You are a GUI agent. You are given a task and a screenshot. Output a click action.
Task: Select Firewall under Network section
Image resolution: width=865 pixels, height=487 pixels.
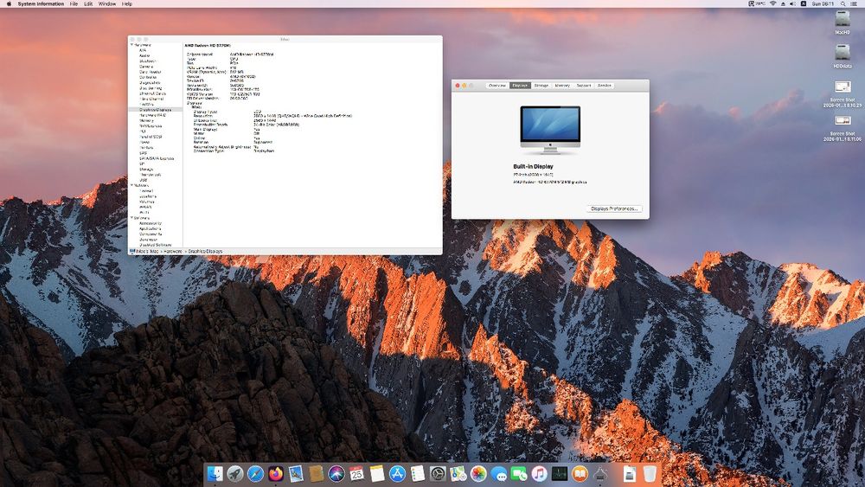(x=146, y=191)
